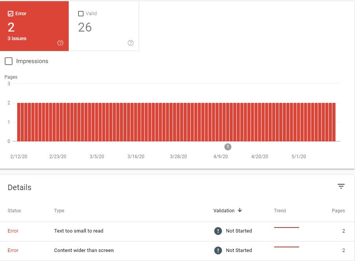Click annotation marker 1 on chart
Screen dimensions: 355x261
click(228, 147)
